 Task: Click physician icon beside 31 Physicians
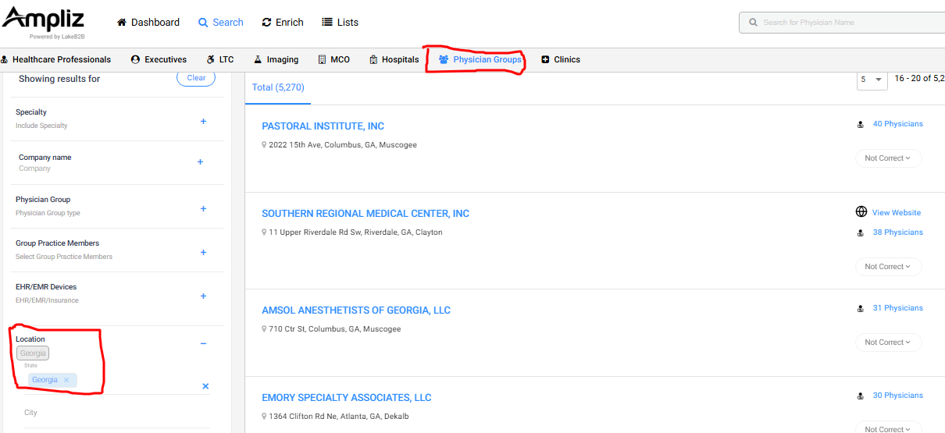point(861,308)
